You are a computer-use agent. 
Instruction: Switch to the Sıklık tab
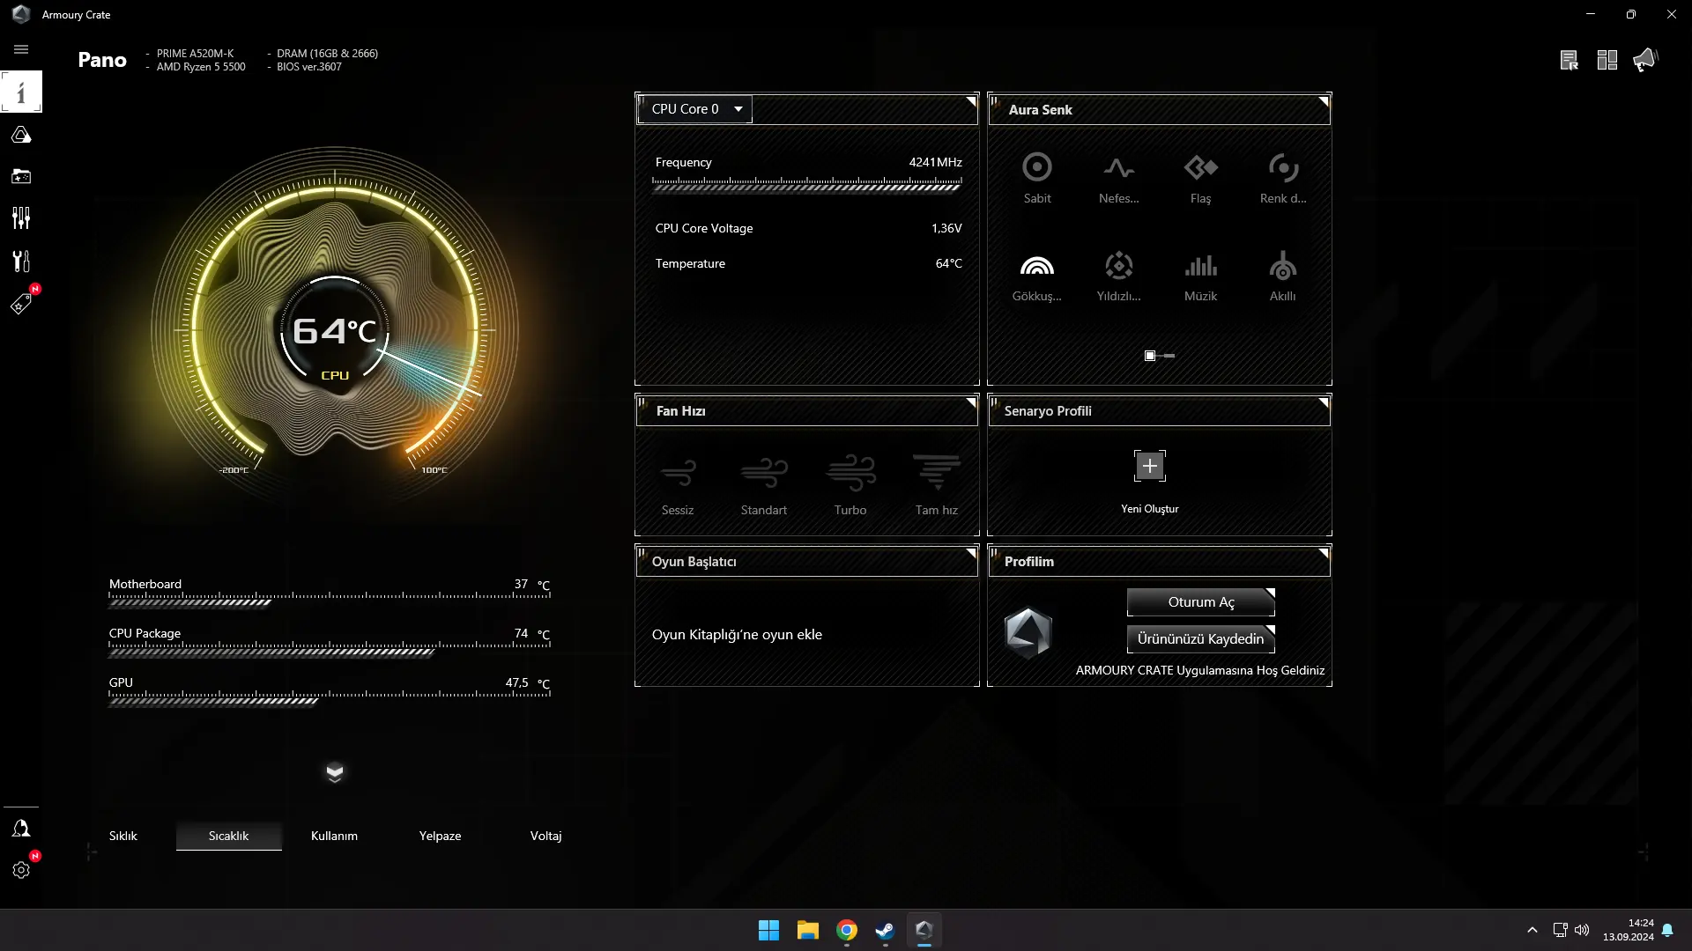[123, 836]
